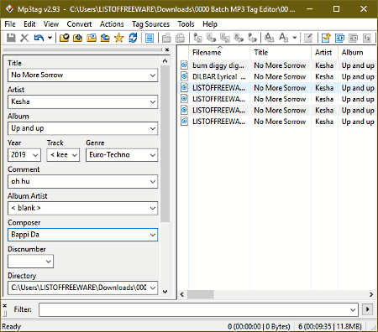Open the Edit menu

tap(29, 24)
